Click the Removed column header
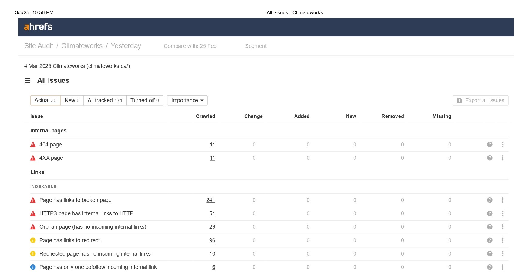532x278 pixels. click(x=393, y=116)
